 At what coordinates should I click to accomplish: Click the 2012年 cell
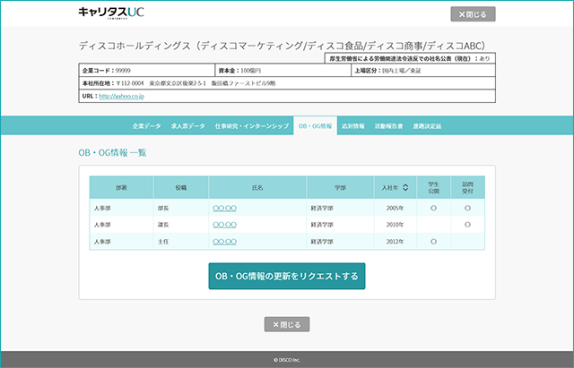(x=395, y=242)
